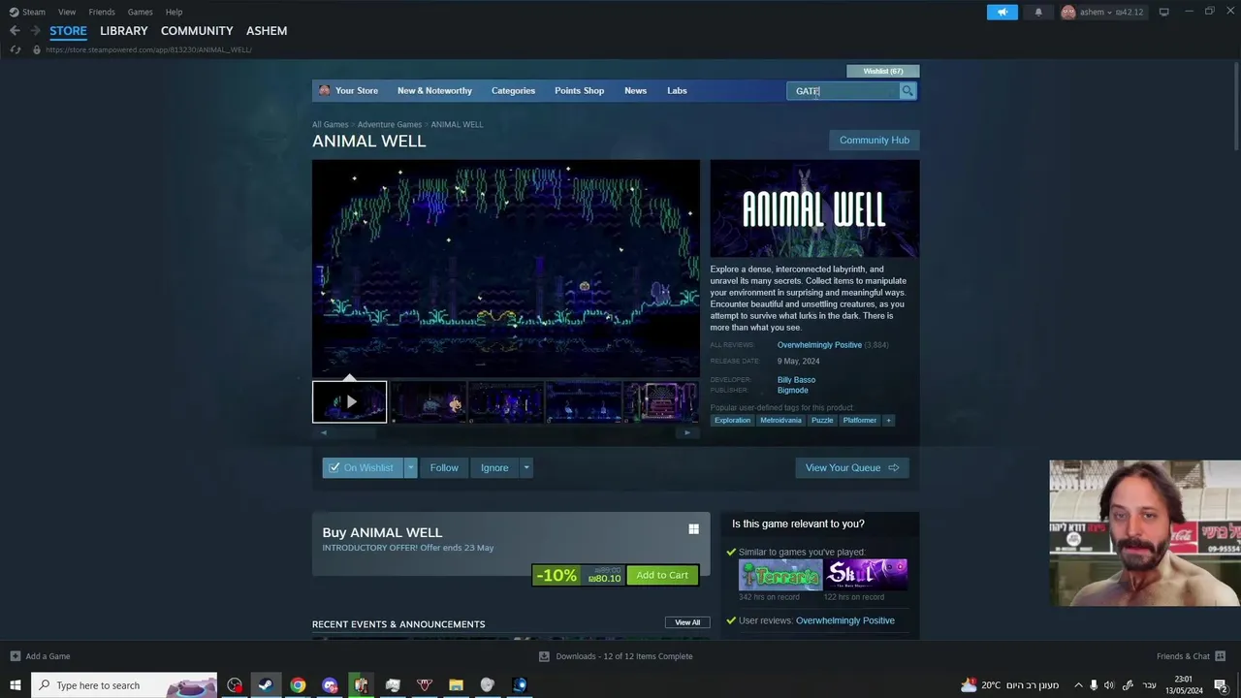Image resolution: width=1241 pixels, height=698 pixels.
Task: Click the Metroidvania tag
Action: 781,420
